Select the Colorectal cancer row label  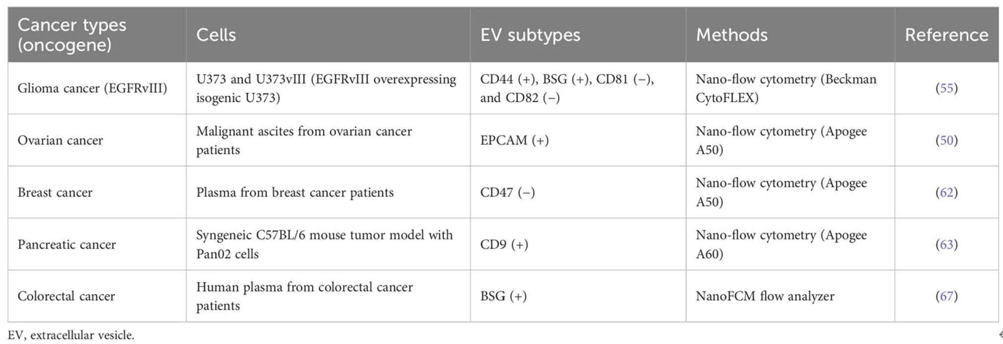click(66, 296)
